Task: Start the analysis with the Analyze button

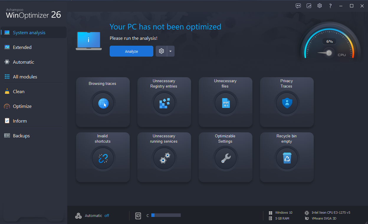Action: (x=132, y=51)
